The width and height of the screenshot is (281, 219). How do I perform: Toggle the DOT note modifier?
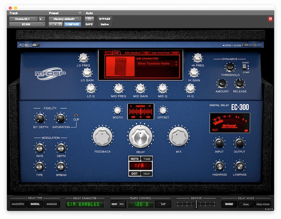coord(134,174)
